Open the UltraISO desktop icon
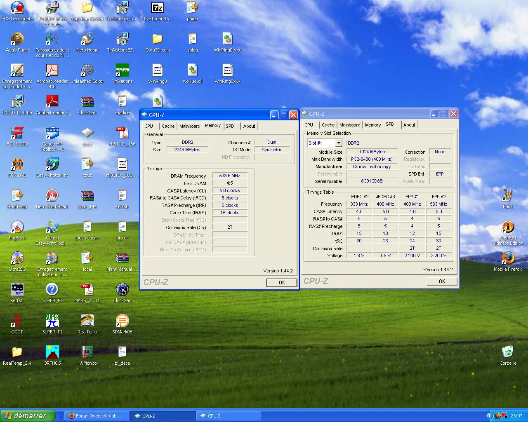This screenshot has height=422, width=528. (17, 261)
